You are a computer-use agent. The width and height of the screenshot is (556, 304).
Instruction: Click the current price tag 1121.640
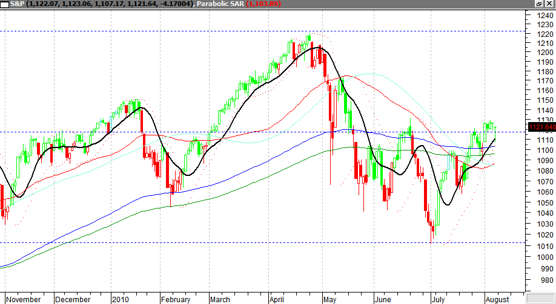[542, 127]
